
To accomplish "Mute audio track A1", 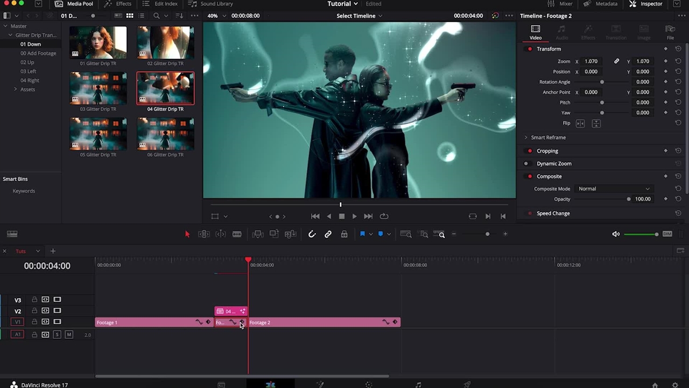I will click(x=69, y=335).
